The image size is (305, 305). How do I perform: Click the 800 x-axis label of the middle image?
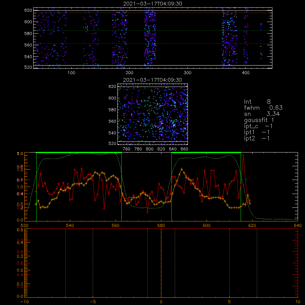point(149,149)
